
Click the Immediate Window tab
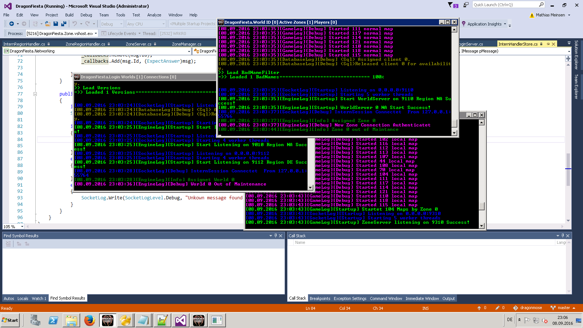pos(422,298)
